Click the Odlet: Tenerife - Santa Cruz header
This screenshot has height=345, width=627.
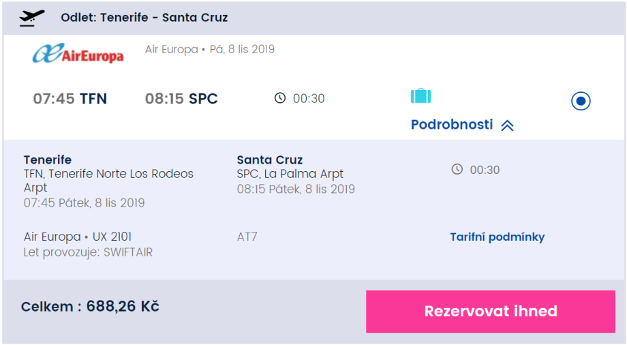point(144,18)
